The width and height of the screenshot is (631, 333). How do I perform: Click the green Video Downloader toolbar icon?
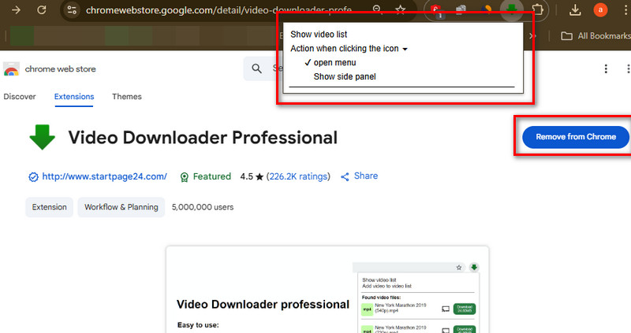(x=511, y=9)
